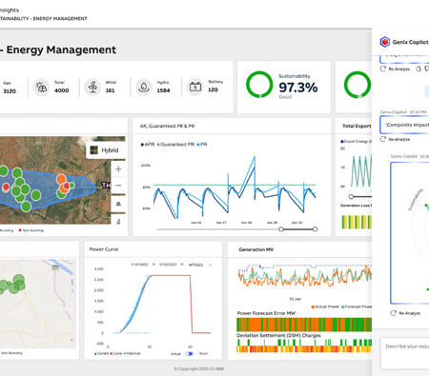Click the Generation MW panel title
Image resolution: width=429 pixels, height=376 pixels.
click(x=256, y=249)
